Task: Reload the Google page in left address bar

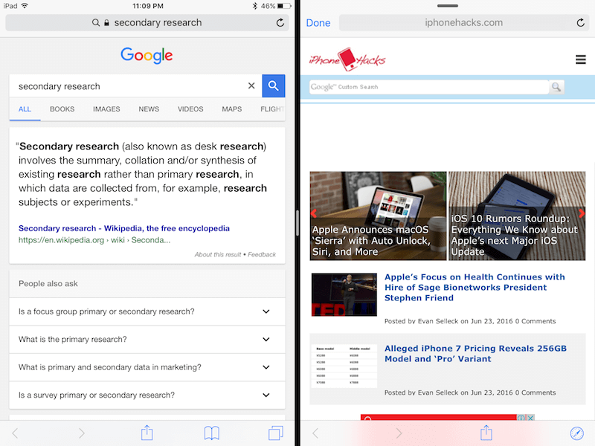Action: point(280,23)
